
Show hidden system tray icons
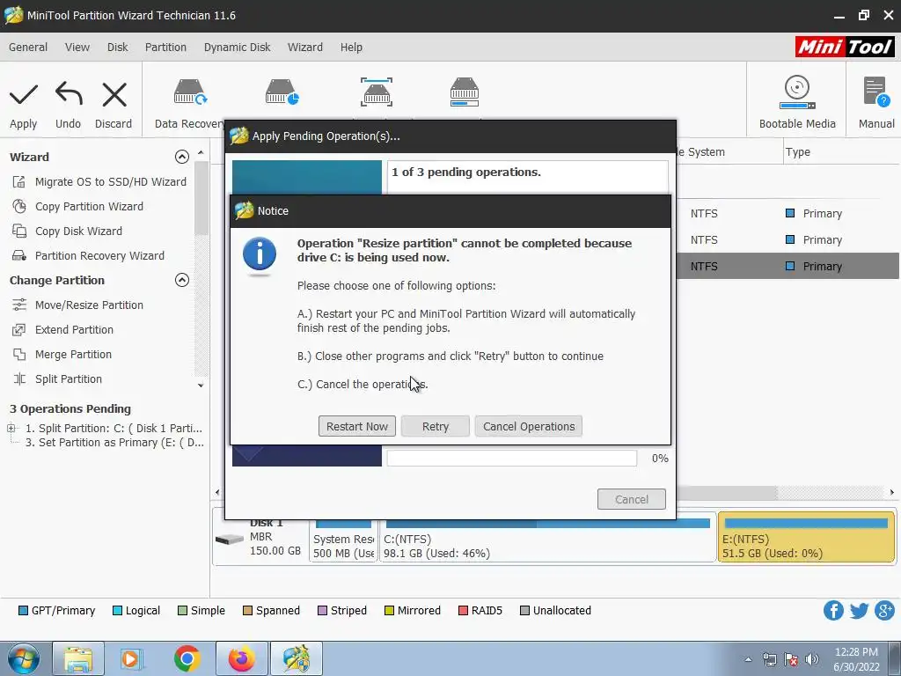tap(748, 659)
